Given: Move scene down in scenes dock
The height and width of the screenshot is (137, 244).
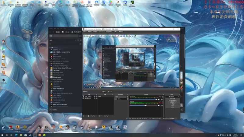Looking at the screenshot, I should pyautogui.click(x=107, y=116).
